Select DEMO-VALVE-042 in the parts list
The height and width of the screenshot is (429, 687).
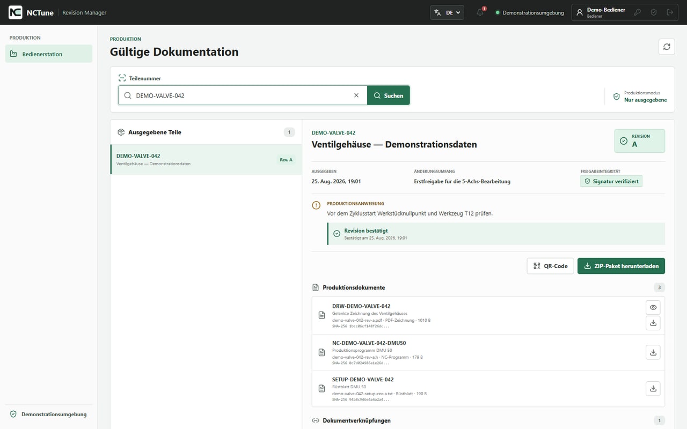pos(206,159)
